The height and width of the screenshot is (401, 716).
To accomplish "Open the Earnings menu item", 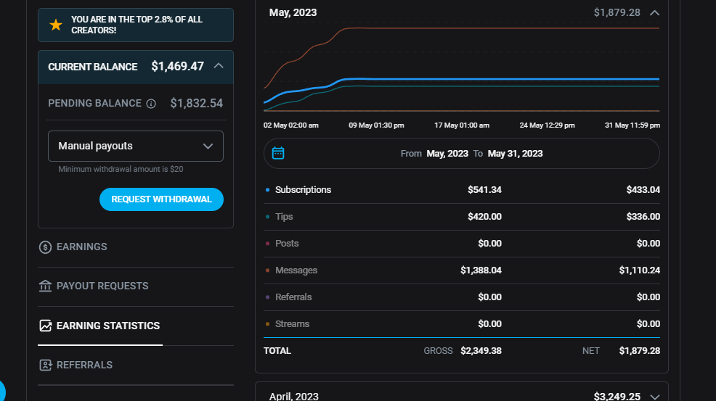I will (x=81, y=247).
